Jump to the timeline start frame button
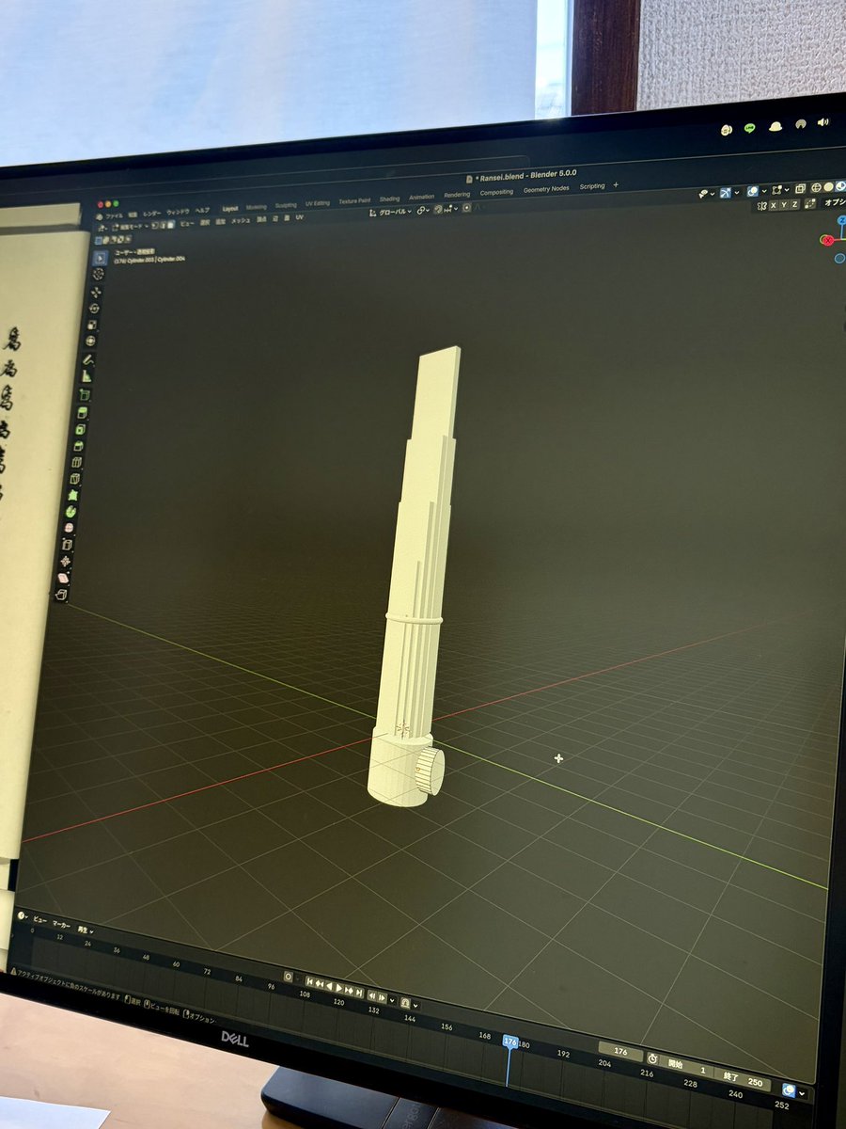 310,981
